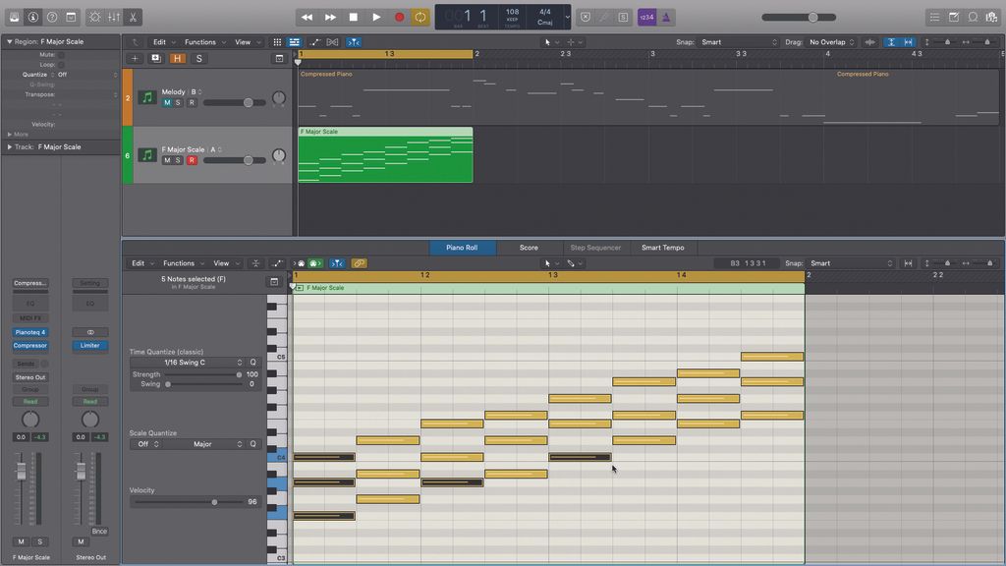Enable Cycle mode in the transport bar
The width and height of the screenshot is (1006, 566).
419,17
